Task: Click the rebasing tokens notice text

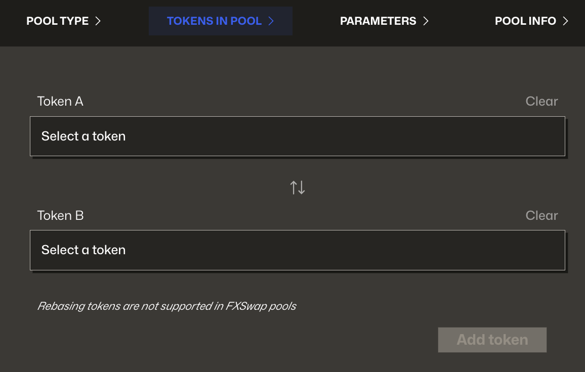Action: (167, 306)
